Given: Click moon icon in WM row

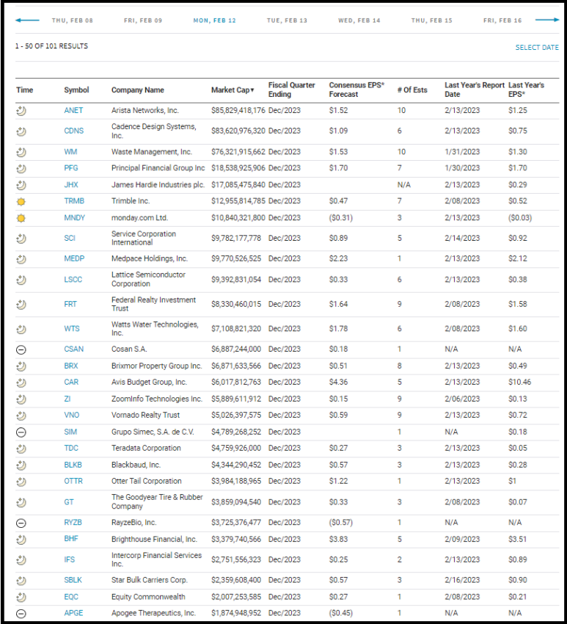Looking at the screenshot, I should tap(21, 152).
